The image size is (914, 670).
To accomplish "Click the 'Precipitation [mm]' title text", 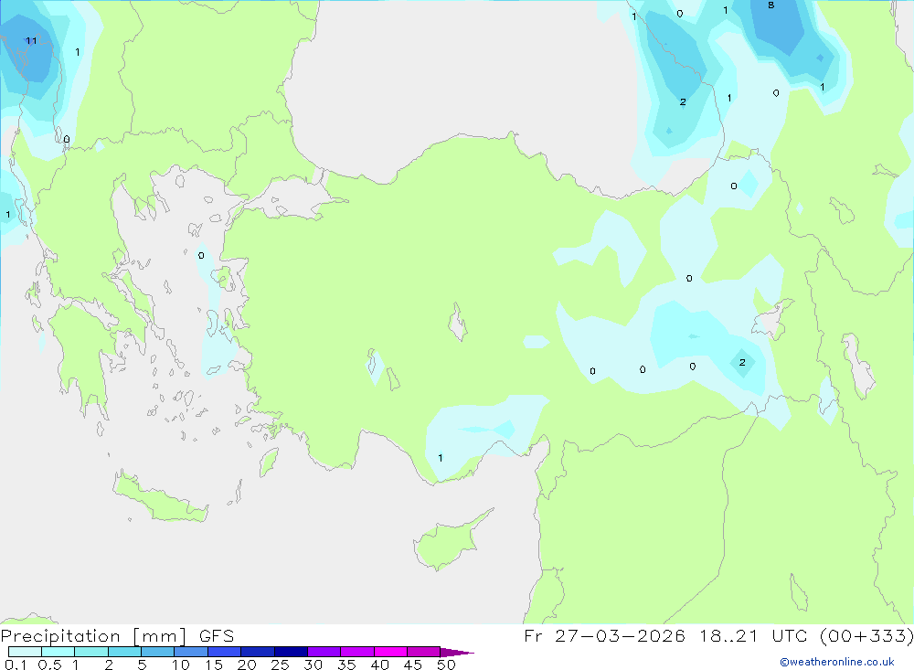I will pos(93,636).
